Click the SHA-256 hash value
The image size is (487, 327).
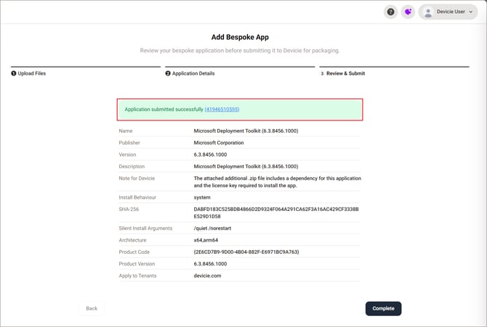[276, 212]
